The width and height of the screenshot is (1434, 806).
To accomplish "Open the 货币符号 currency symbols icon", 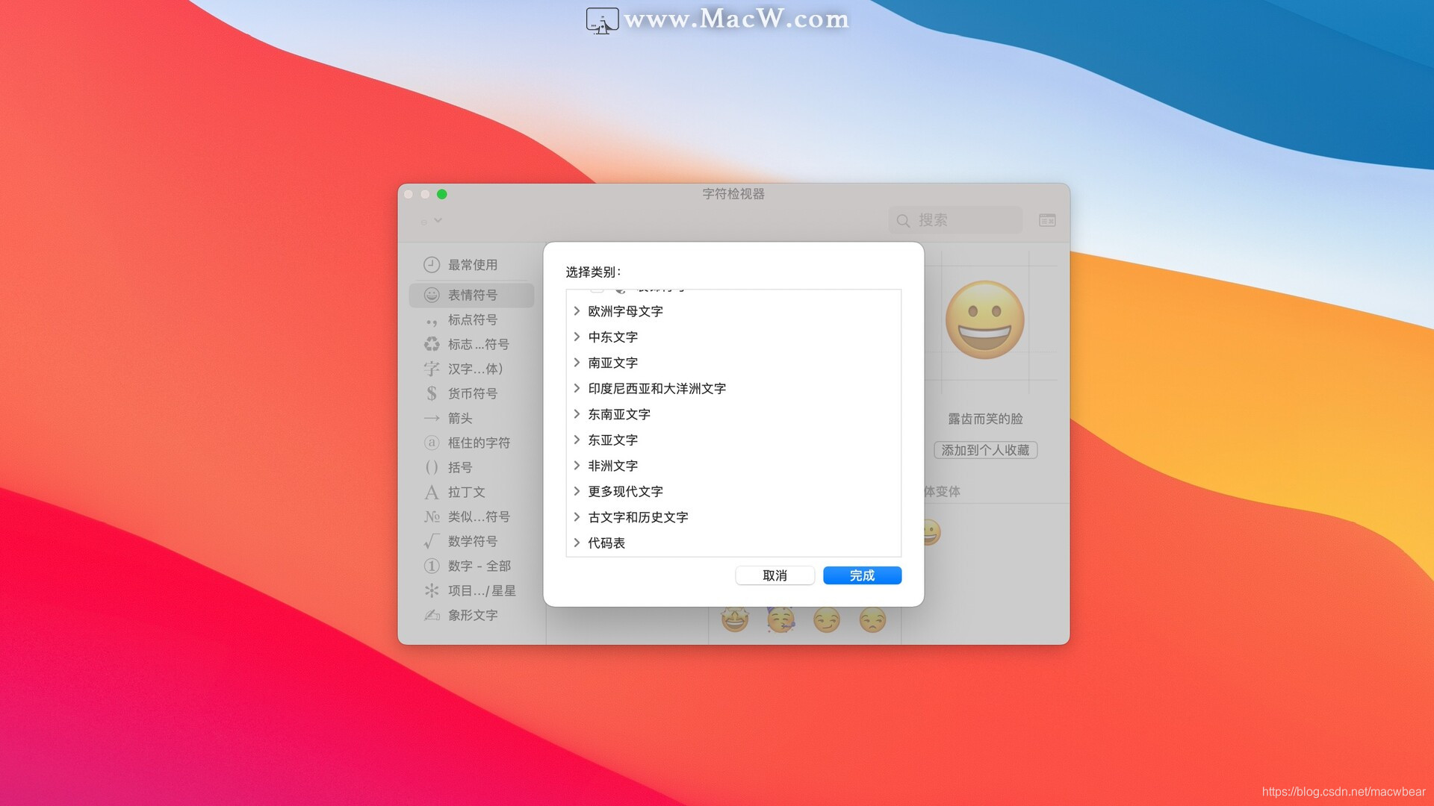I will pyautogui.click(x=432, y=393).
